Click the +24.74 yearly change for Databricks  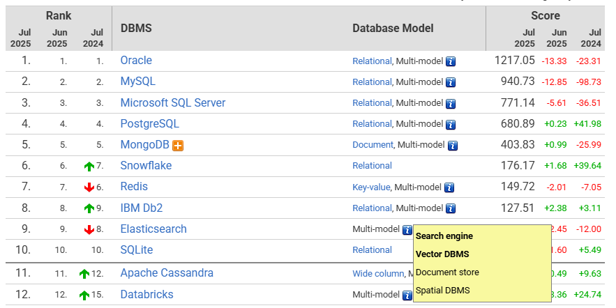coord(587,295)
